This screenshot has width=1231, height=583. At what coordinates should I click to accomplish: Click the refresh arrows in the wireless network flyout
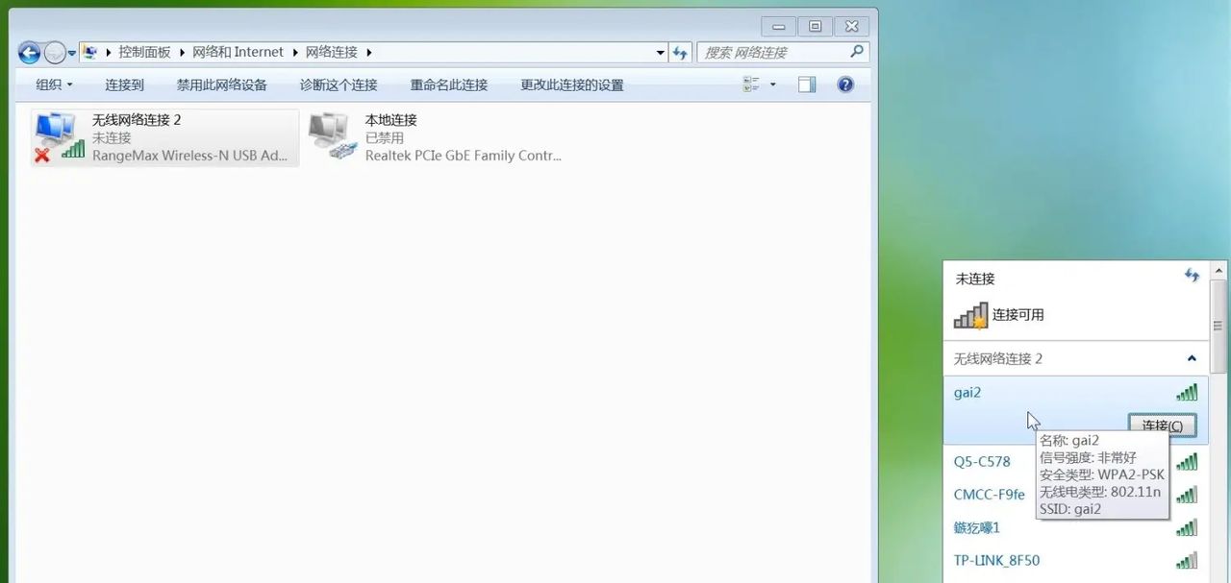1192,276
